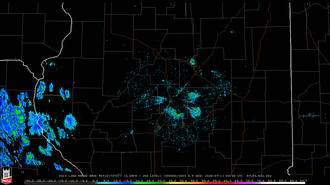Select the green 20.0 dBZ color on scale
The width and height of the screenshot is (330, 185).
[139, 183]
